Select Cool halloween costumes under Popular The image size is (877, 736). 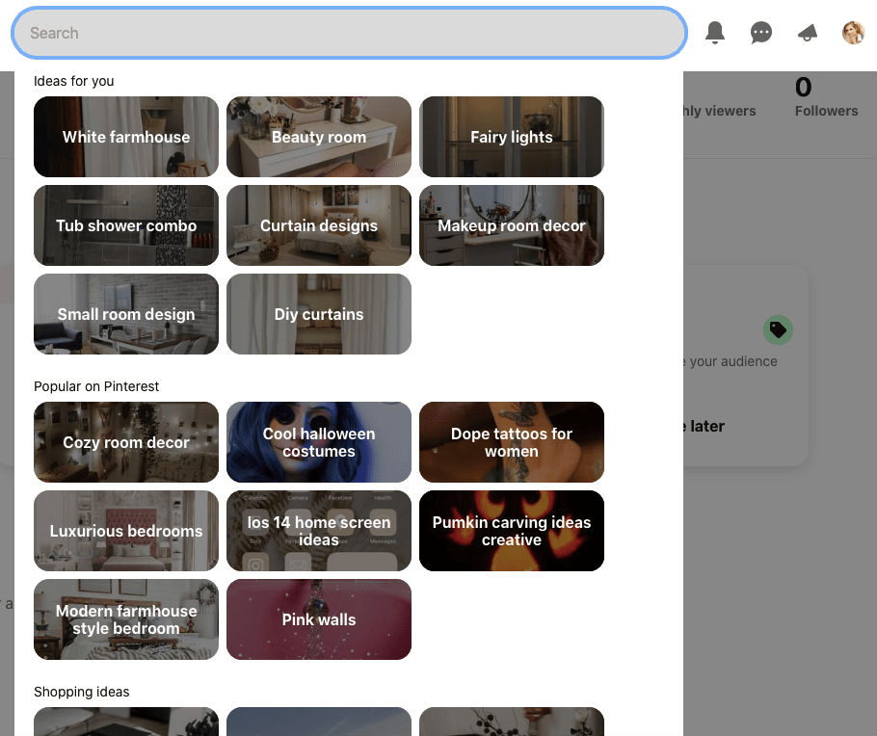[319, 442]
